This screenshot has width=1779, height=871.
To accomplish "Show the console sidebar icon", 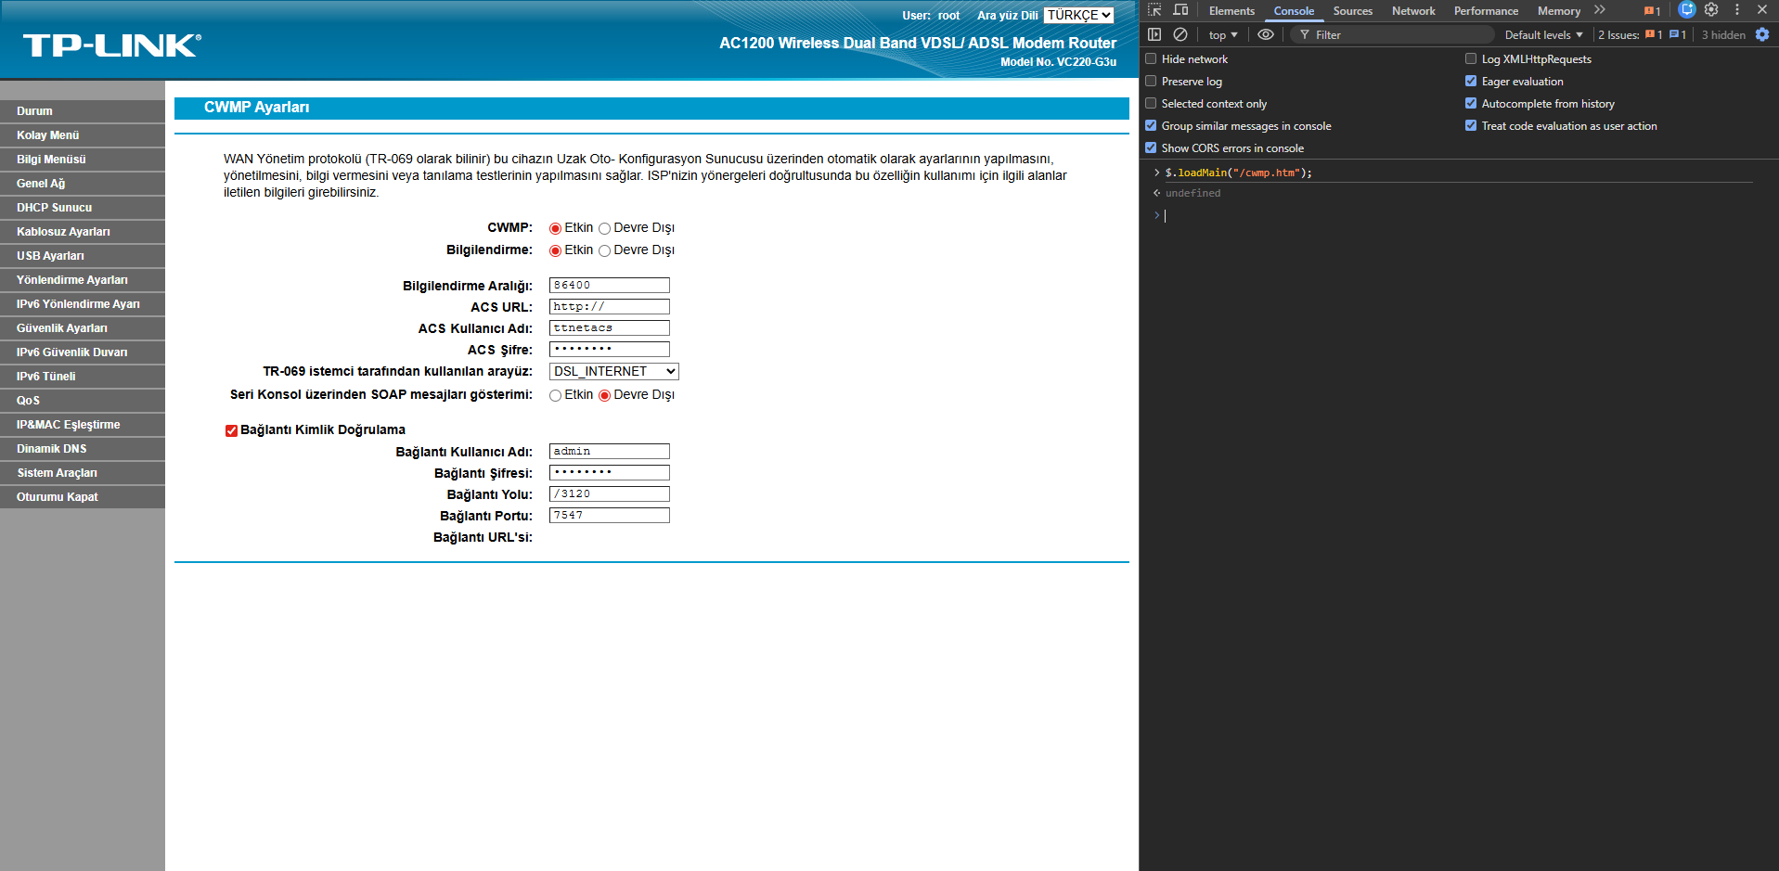I will [x=1154, y=34].
